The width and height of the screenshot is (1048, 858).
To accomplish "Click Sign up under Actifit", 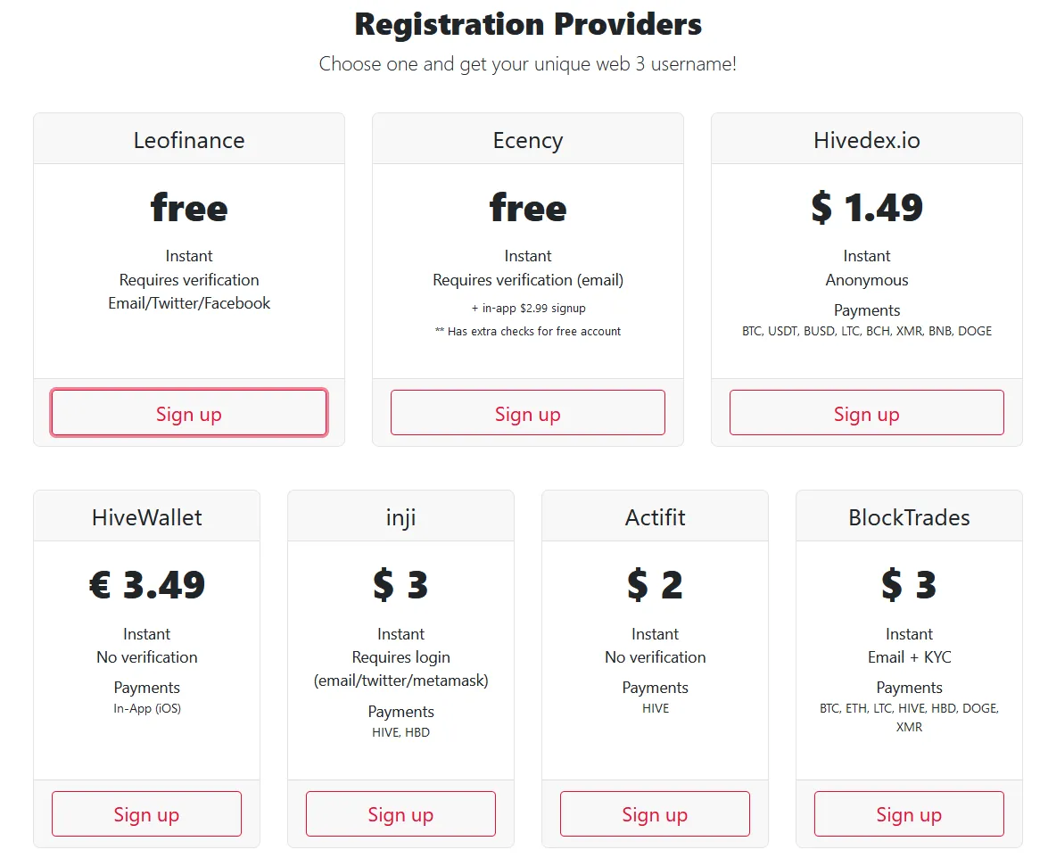I will click(655, 813).
